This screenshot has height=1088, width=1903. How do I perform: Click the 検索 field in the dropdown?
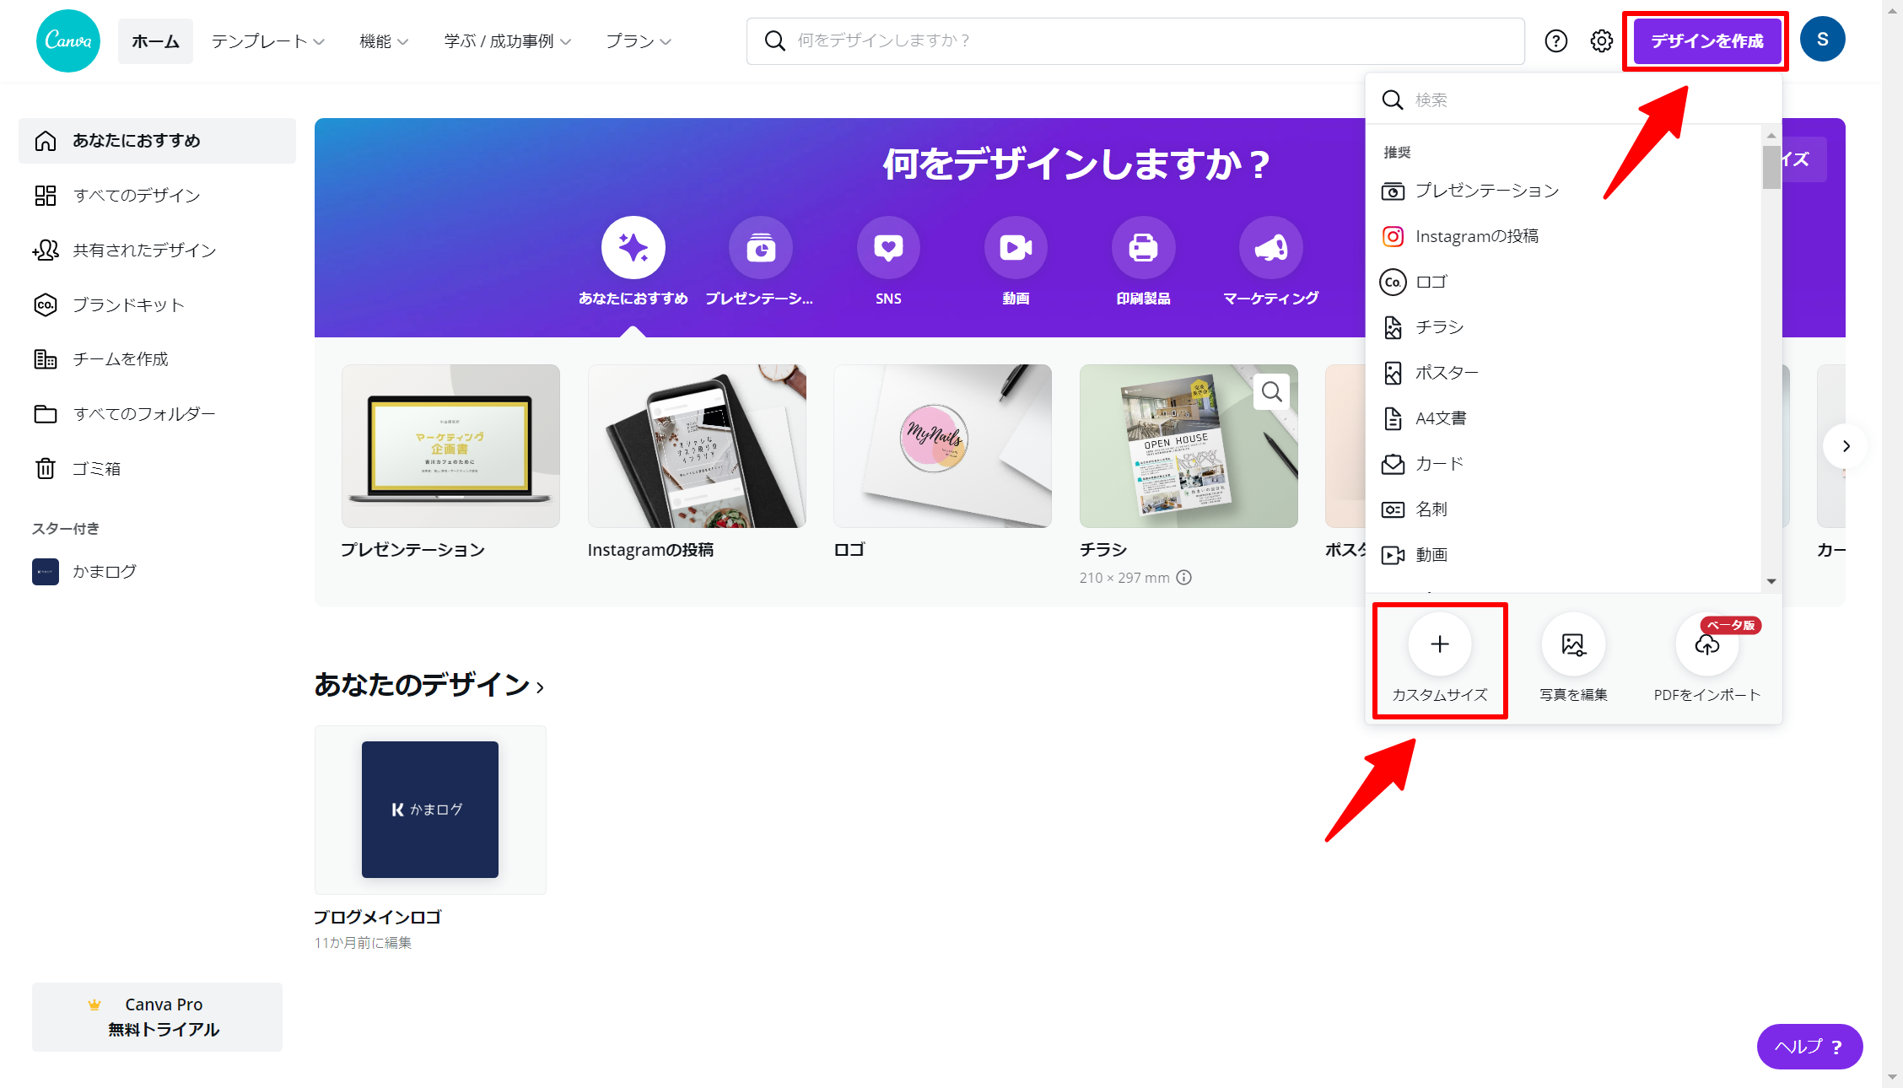(x=1573, y=100)
